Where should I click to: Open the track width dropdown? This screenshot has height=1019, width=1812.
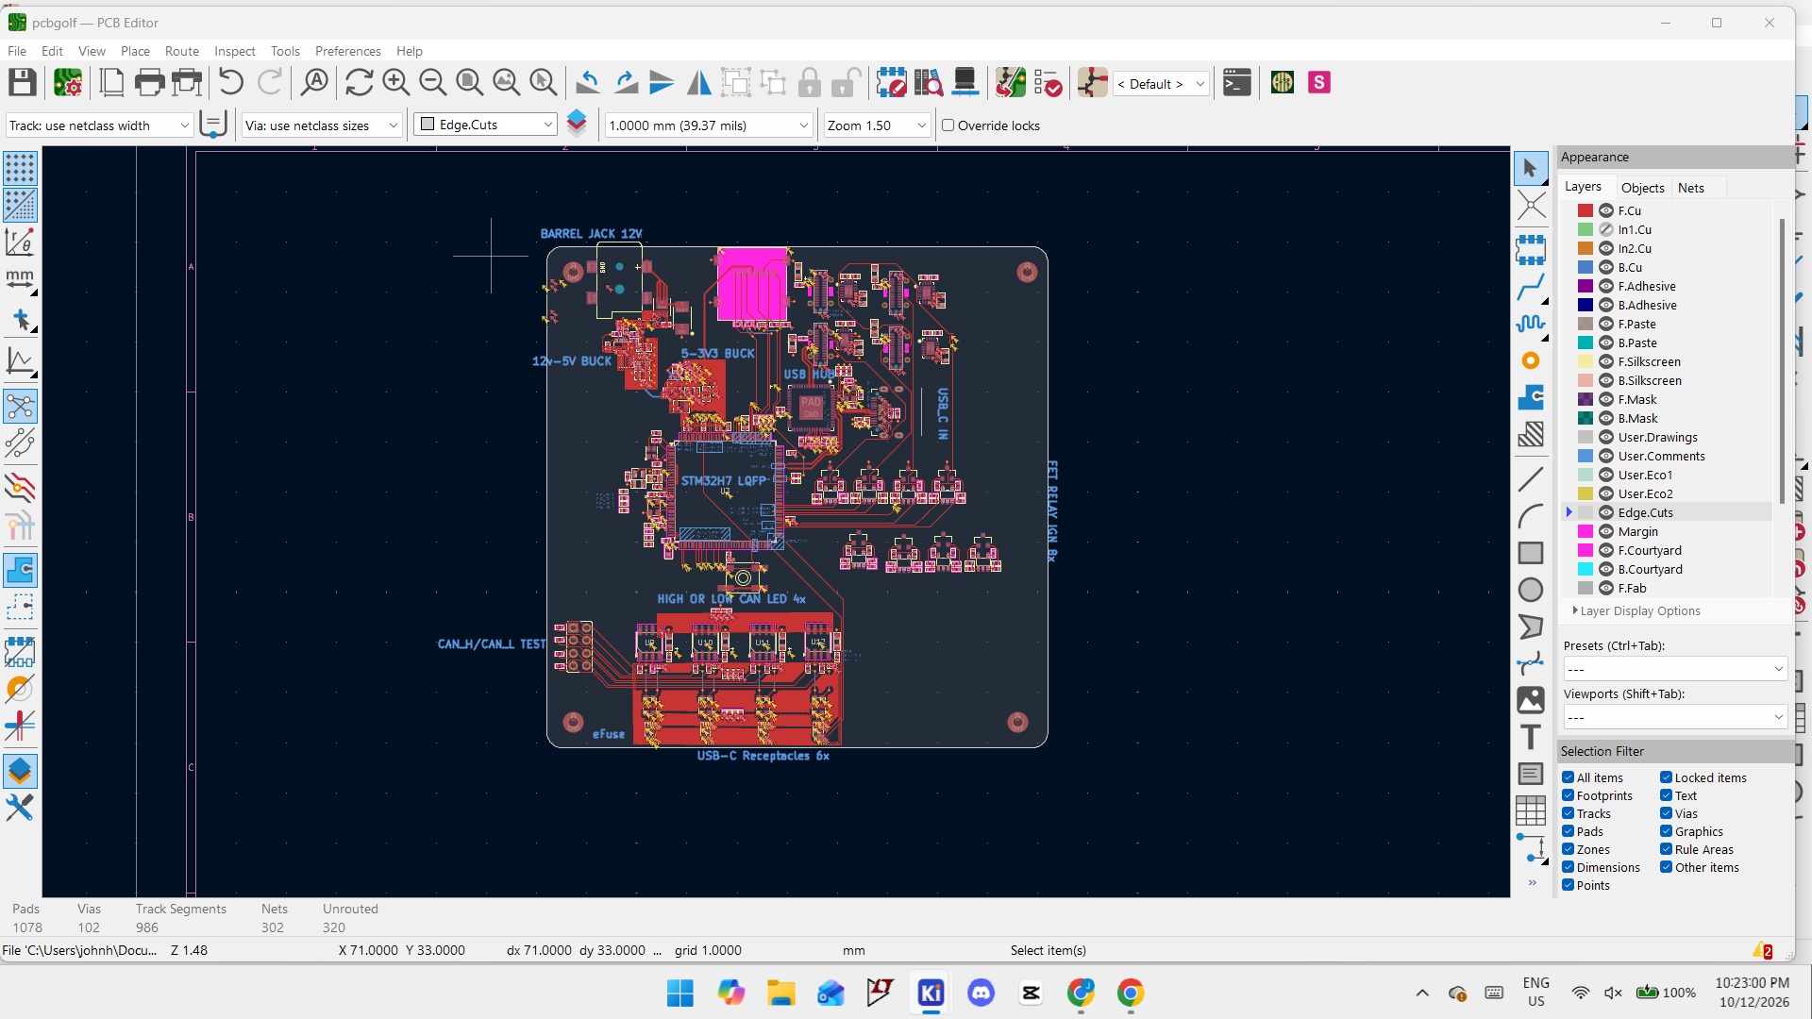tap(99, 125)
